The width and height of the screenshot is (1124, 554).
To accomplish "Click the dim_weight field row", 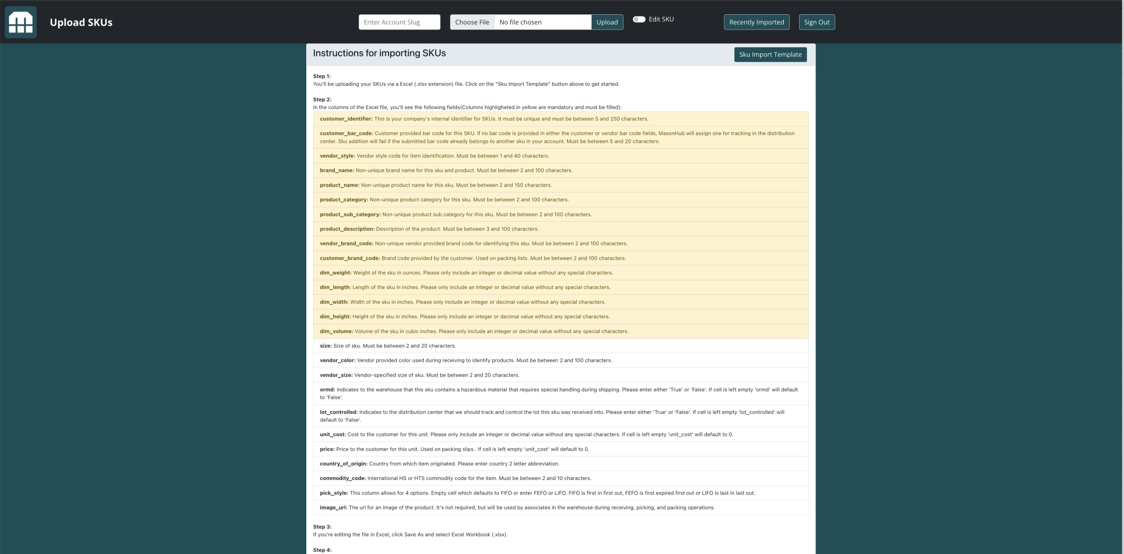I will (x=561, y=272).
